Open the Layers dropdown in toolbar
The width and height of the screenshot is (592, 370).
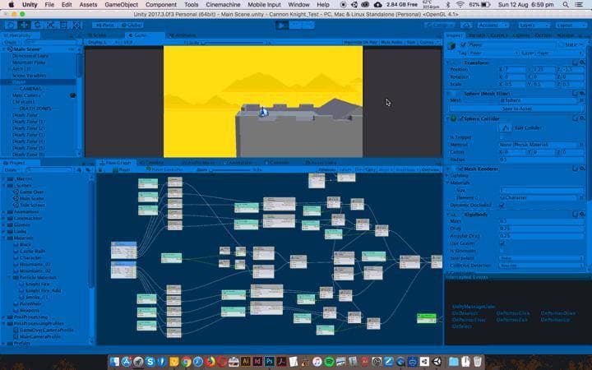pyautogui.click(x=534, y=25)
